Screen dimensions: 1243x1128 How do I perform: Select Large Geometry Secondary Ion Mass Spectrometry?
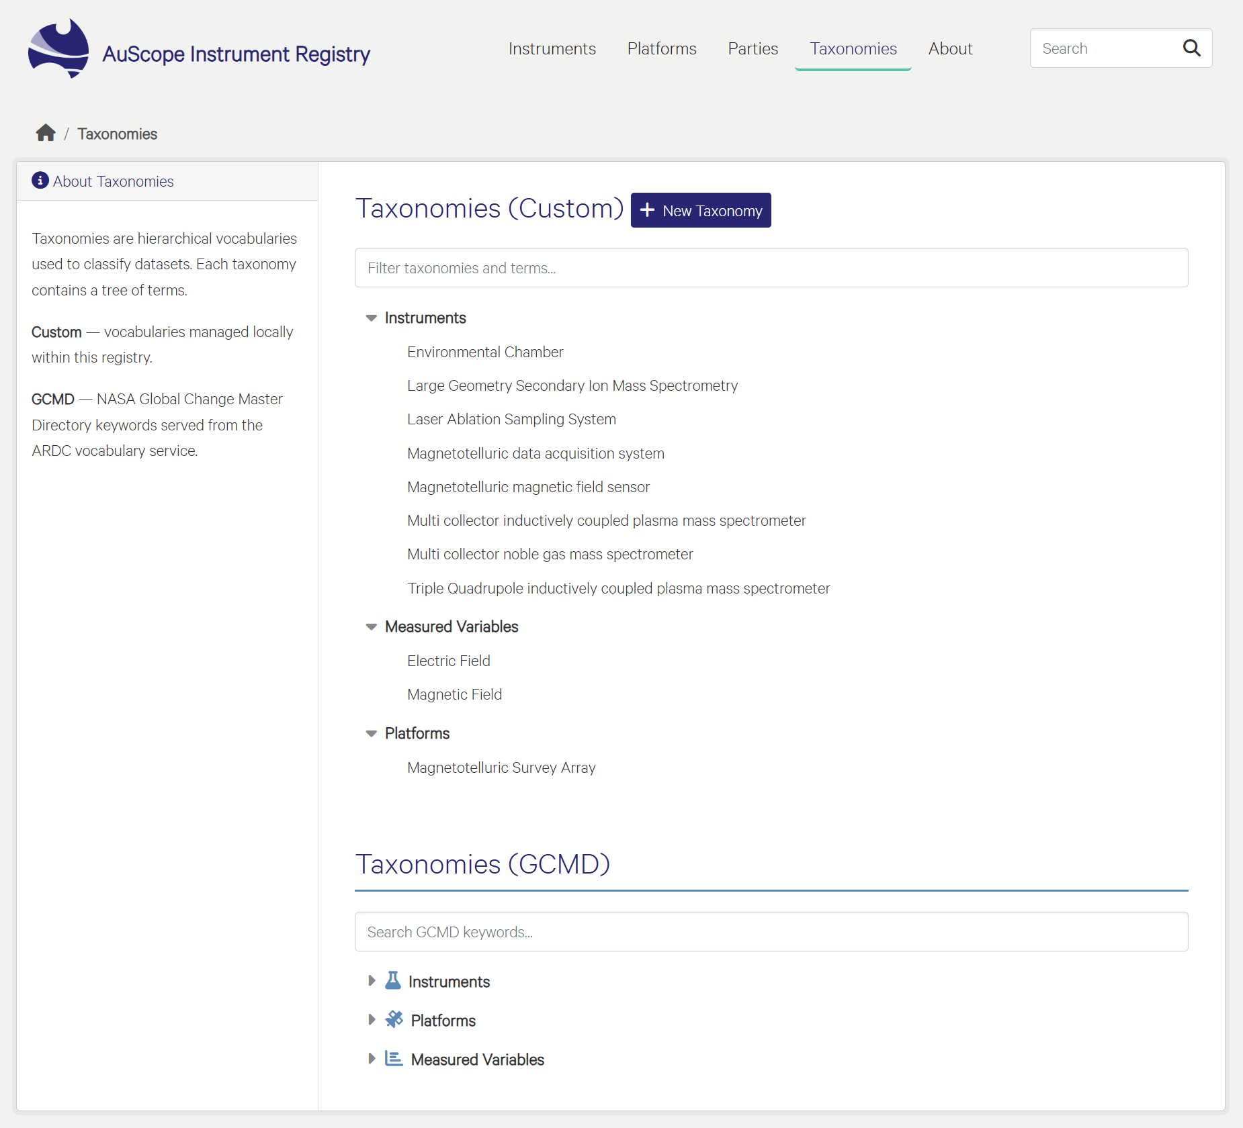point(572,386)
